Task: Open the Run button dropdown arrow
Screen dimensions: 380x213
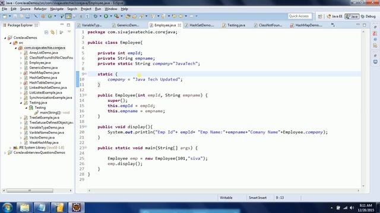Action: [x=111, y=16]
